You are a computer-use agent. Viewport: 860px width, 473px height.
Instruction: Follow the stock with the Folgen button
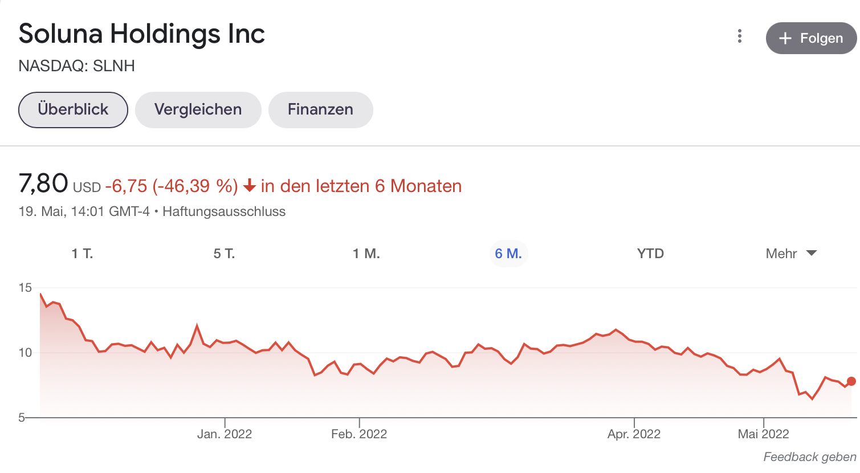point(811,38)
